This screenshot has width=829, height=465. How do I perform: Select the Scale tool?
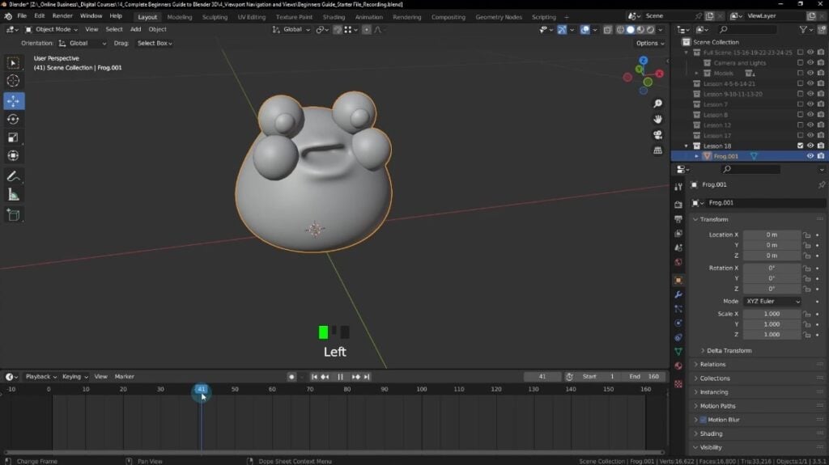(13, 137)
